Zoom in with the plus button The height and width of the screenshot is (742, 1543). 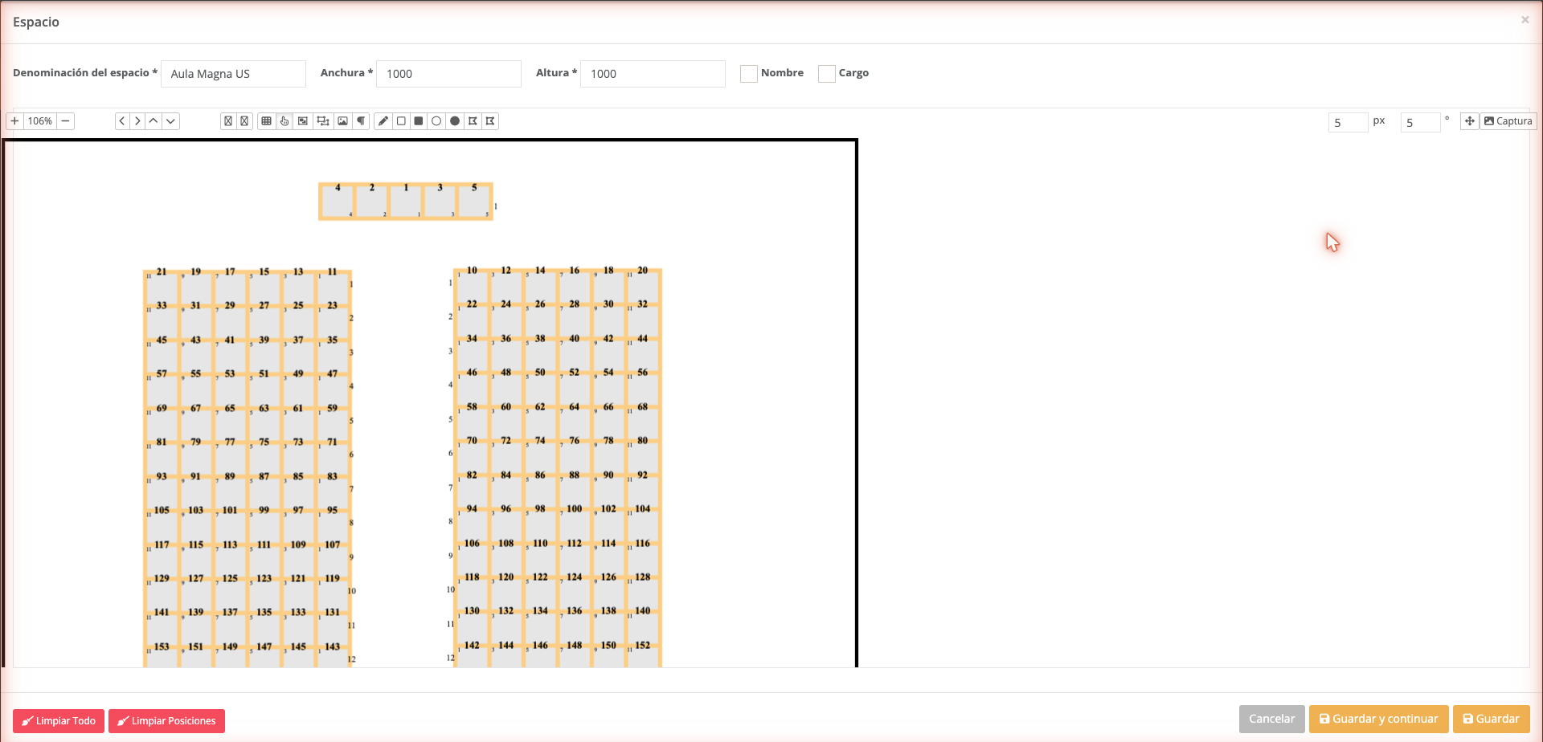[14, 121]
